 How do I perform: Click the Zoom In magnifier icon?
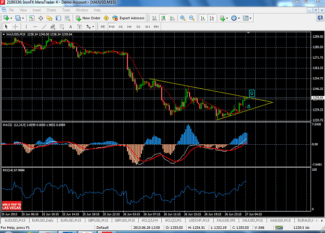[x=183, y=18]
